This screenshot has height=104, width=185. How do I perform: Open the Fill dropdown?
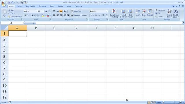pos(158,13)
